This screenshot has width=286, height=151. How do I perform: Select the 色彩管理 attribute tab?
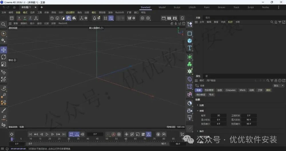(209, 90)
